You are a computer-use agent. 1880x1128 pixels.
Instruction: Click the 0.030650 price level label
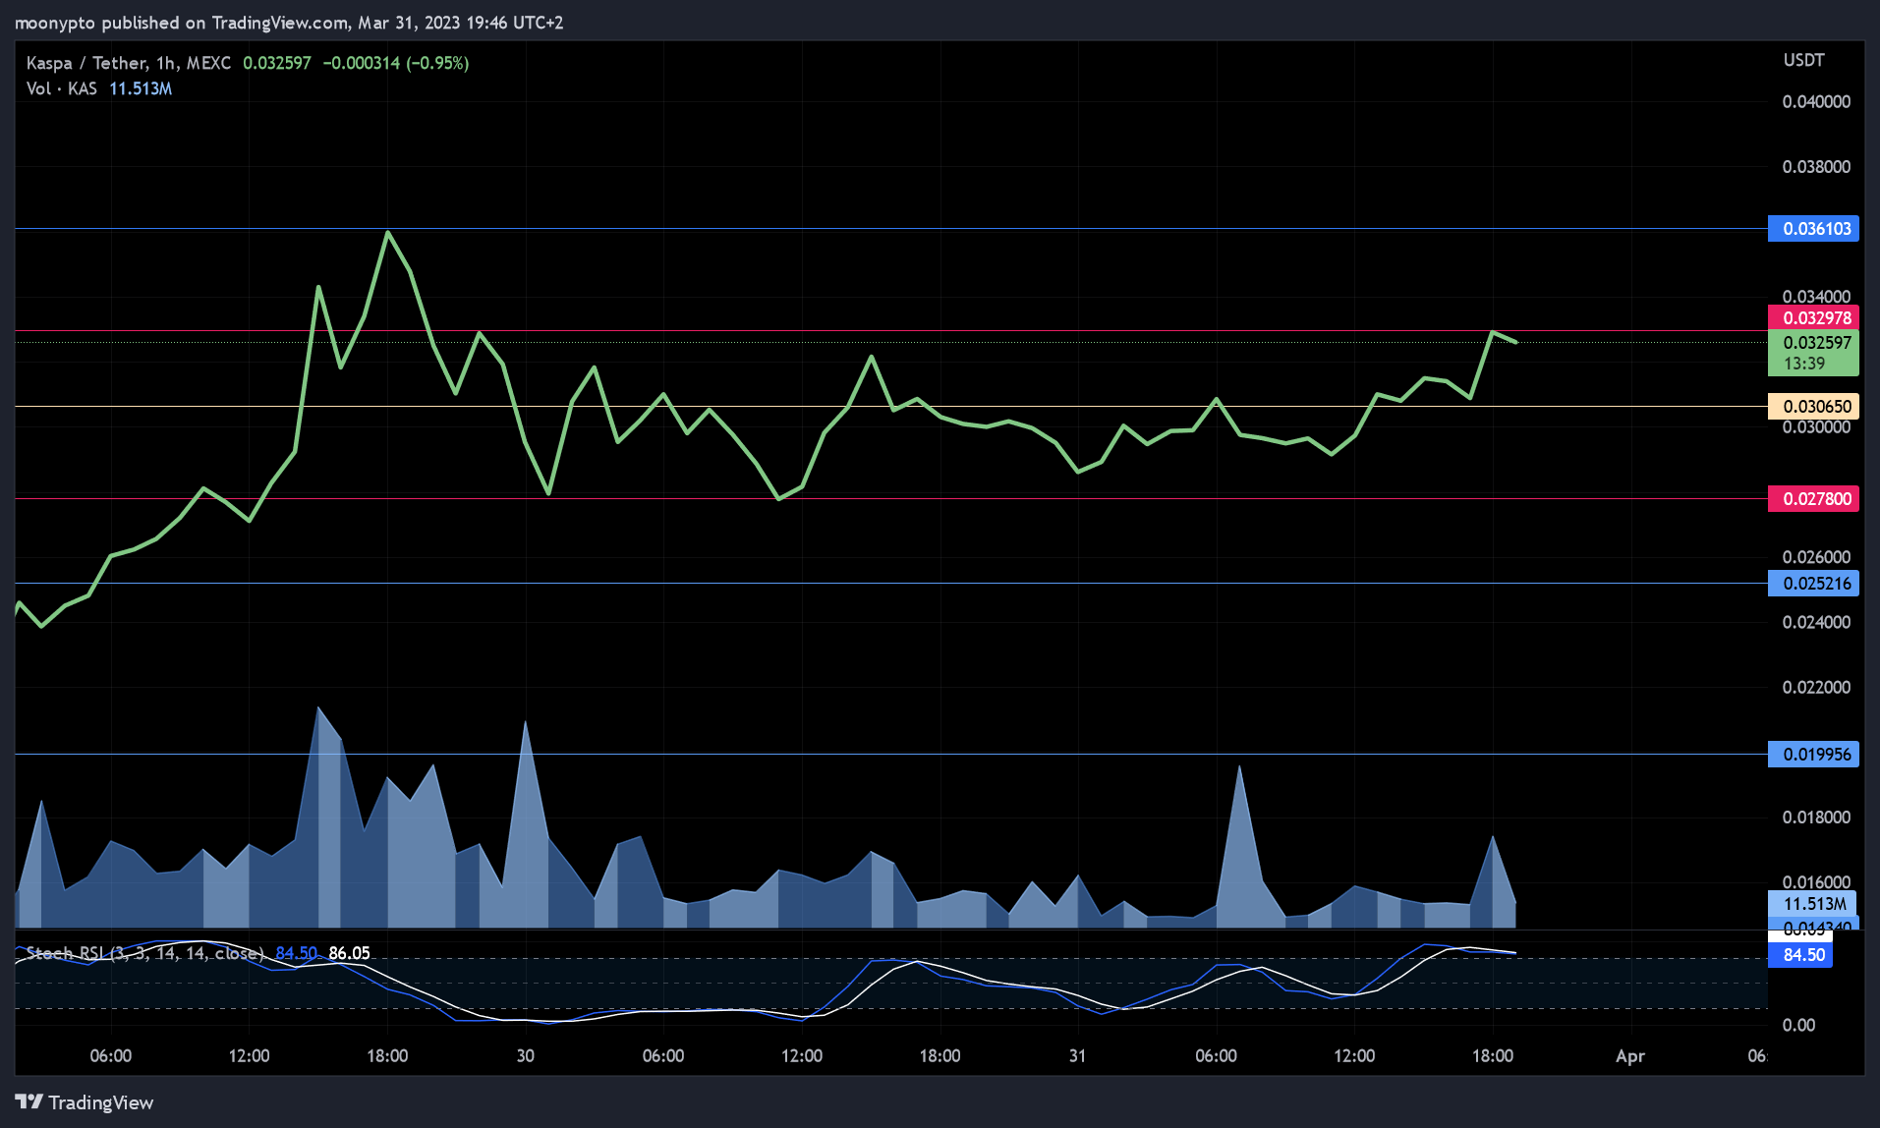pos(1813,406)
